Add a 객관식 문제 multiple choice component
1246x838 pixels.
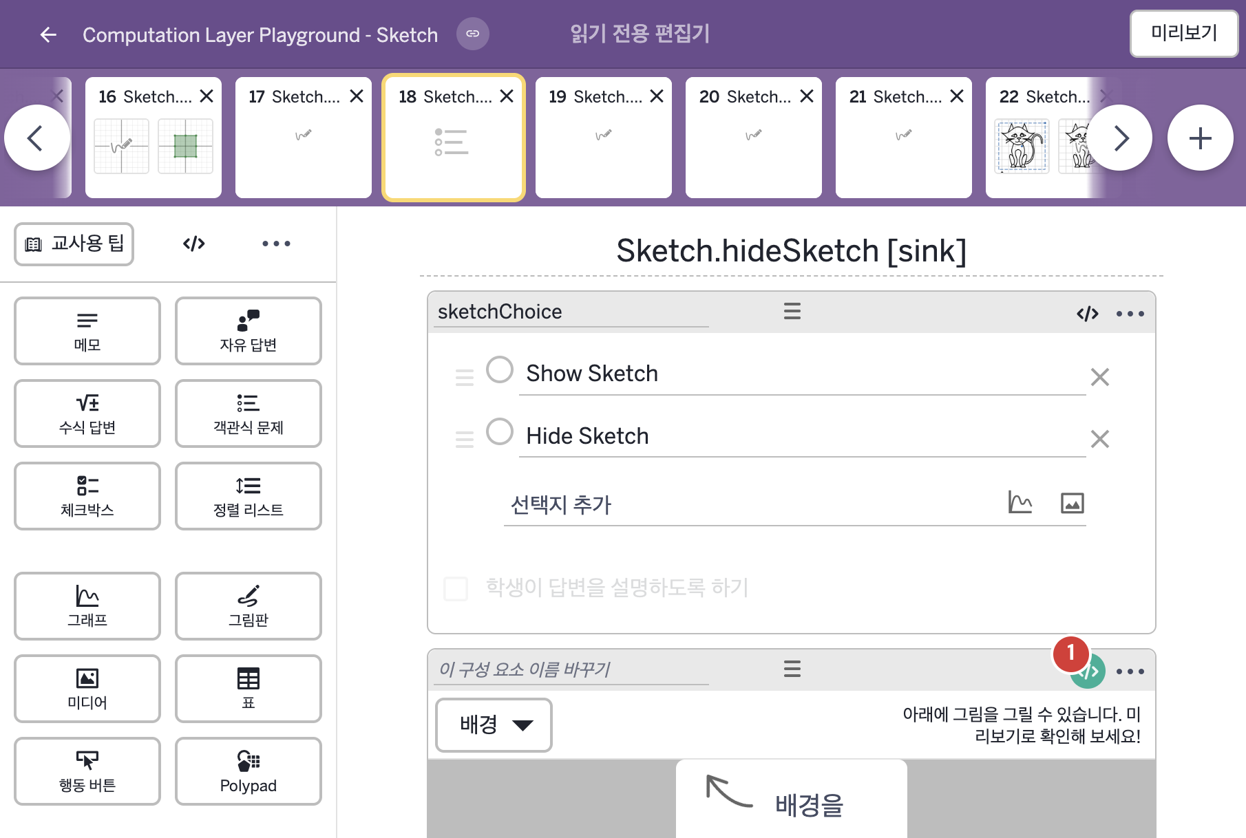[x=249, y=413]
